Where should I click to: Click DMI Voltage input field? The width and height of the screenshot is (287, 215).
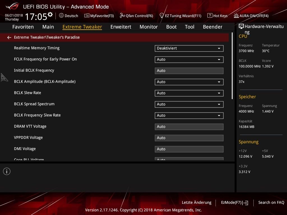click(189, 149)
